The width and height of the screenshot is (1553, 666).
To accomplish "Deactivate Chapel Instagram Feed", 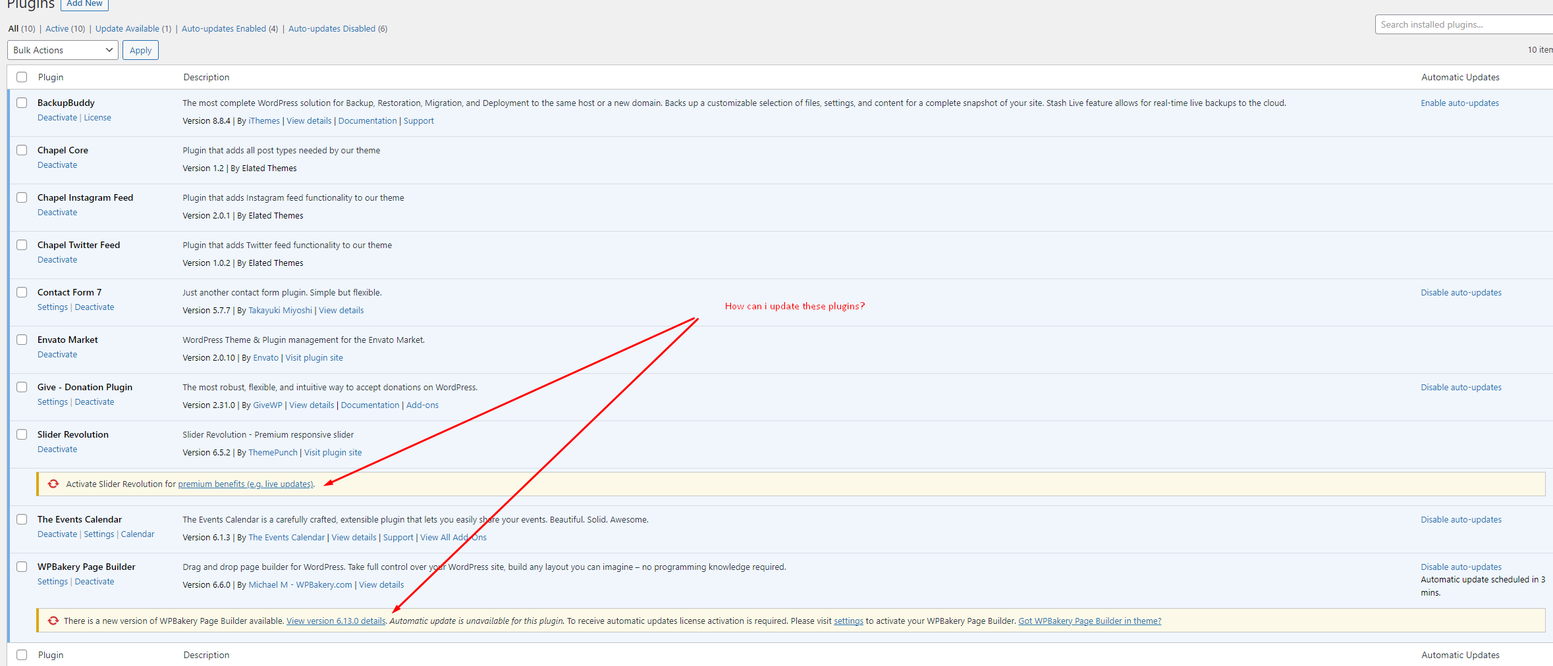I will [57, 213].
